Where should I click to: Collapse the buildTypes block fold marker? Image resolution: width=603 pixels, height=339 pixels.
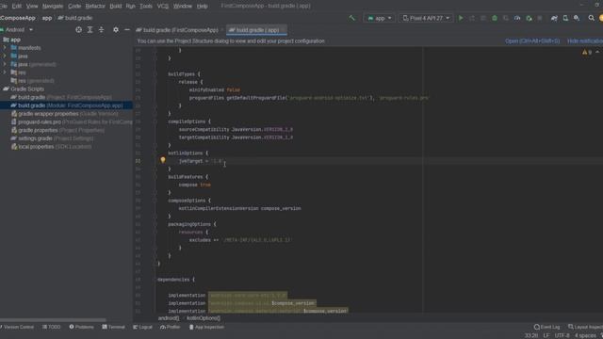pyautogui.click(x=155, y=73)
